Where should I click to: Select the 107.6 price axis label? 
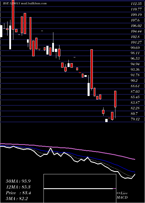pyautogui.click(x=135, y=20)
